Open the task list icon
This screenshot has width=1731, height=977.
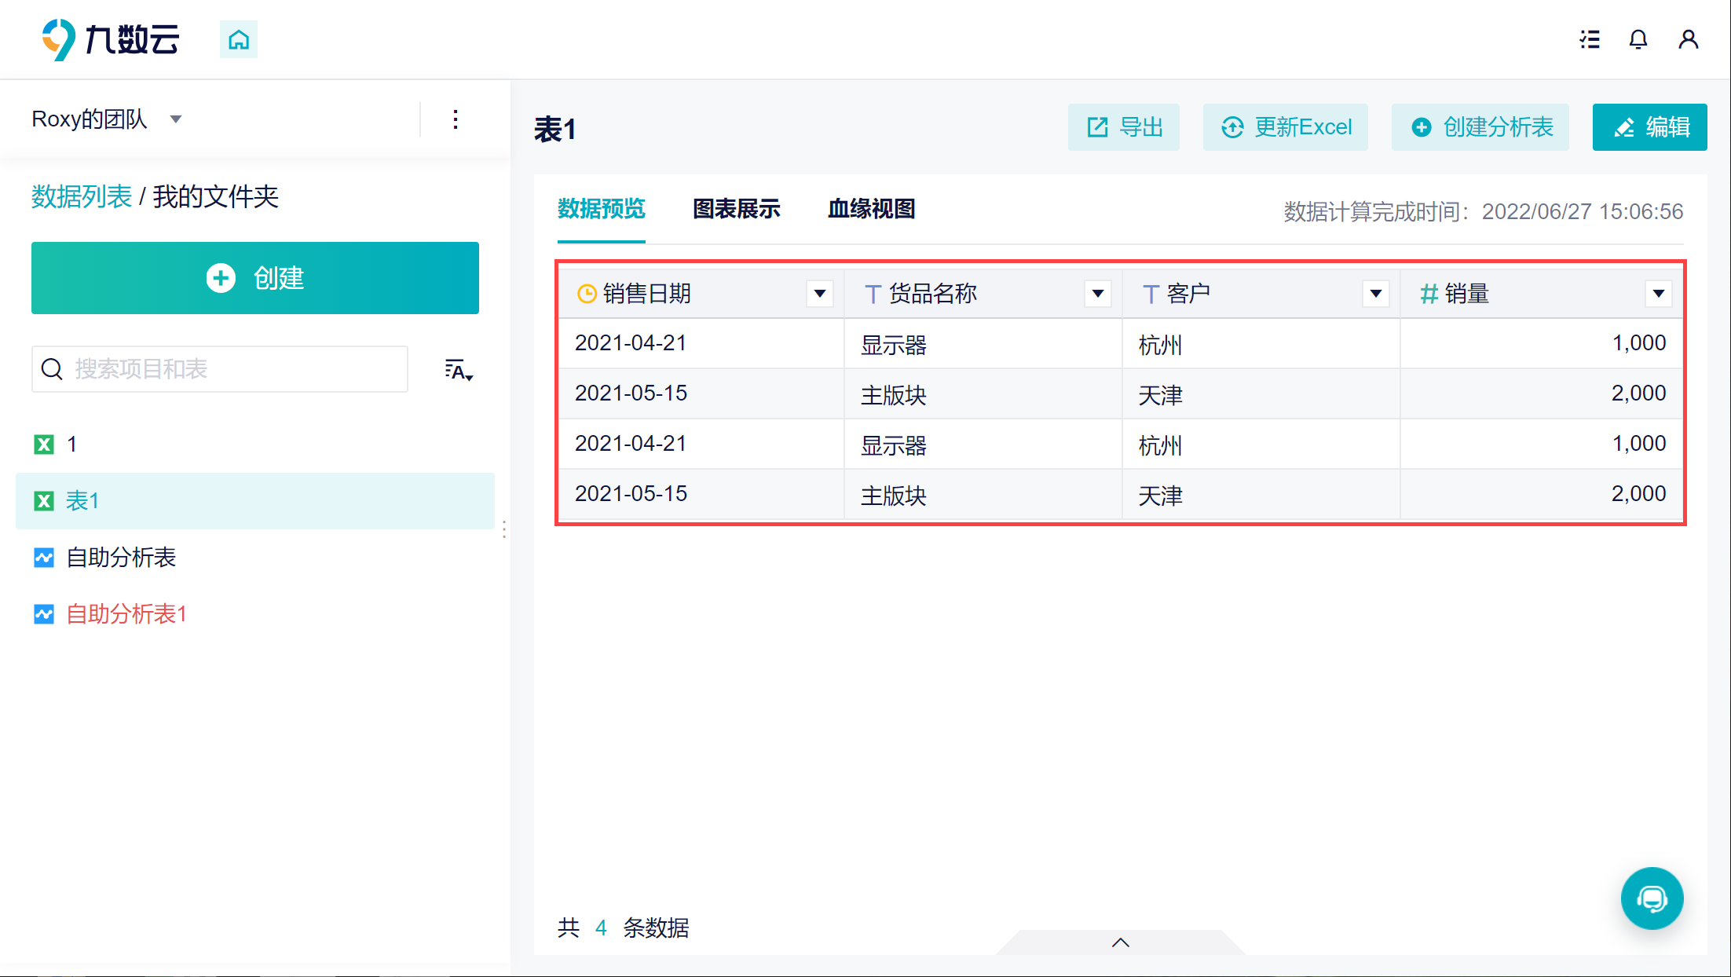pyautogui.click(x=1590, y=39)
